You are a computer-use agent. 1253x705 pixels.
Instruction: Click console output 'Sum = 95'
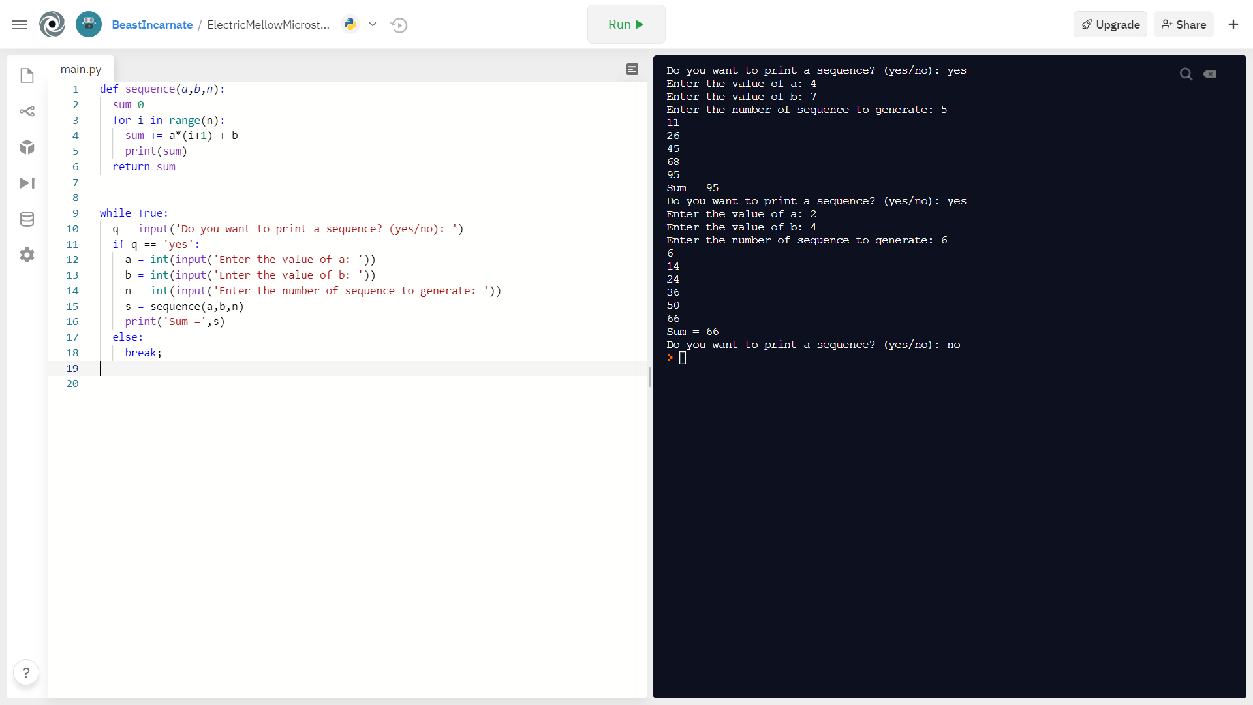pos(692,188)
